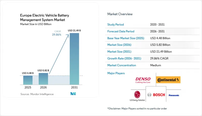
Task: Click the 'Market Size (2026)' label
Action: [x=119, y=45]
